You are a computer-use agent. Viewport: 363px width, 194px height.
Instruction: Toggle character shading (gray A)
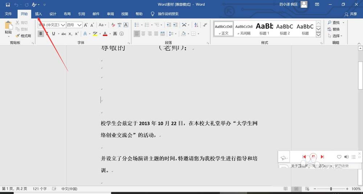click(x=115, y=34)
